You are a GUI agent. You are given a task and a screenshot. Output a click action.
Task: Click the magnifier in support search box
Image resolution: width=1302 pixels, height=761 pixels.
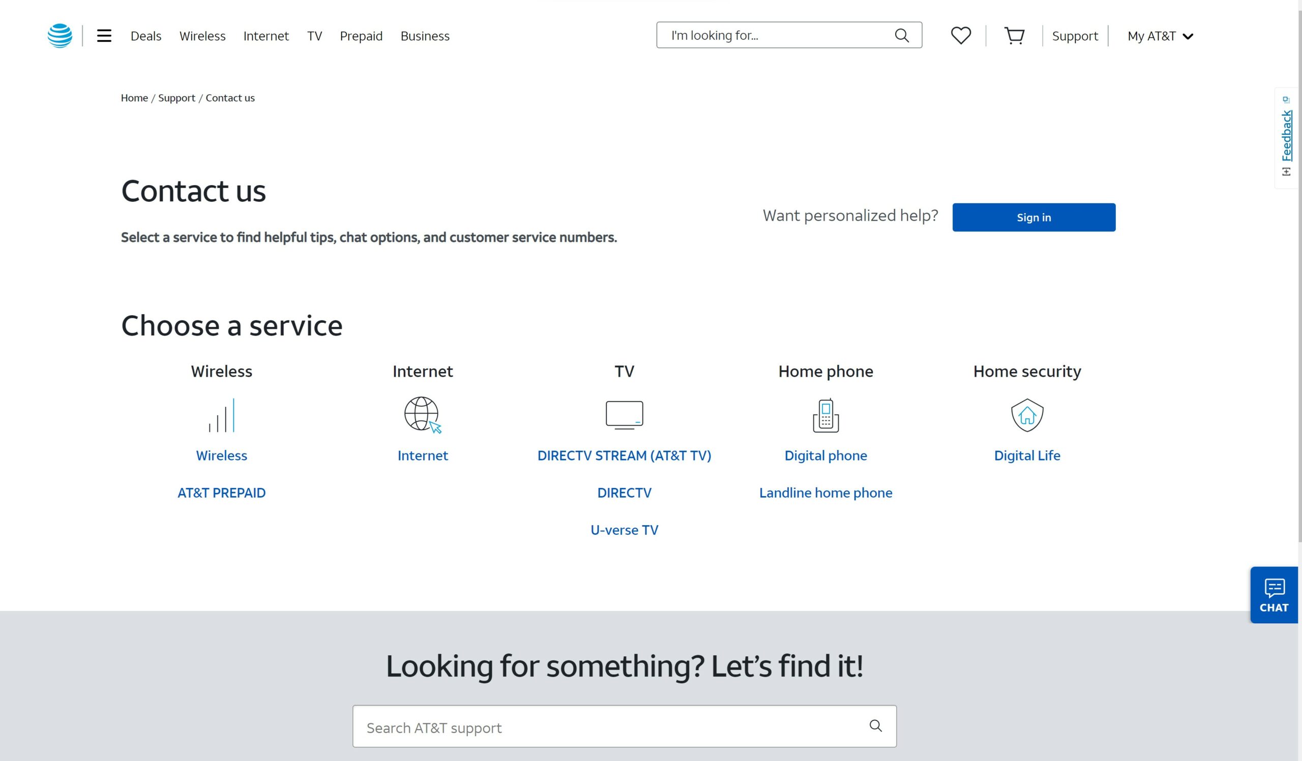tap(876, 726)
